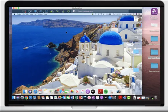Viewport: 168px width, 112px height.
Task: Click the 'Type a message here' field
Action: (103, 11)
